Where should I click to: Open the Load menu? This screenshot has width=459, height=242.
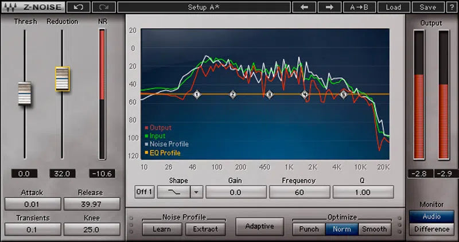click(x=393, y=7)
